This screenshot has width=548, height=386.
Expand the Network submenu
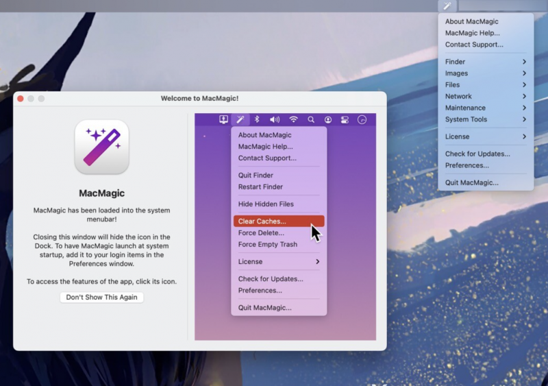(x=486, y=96)
